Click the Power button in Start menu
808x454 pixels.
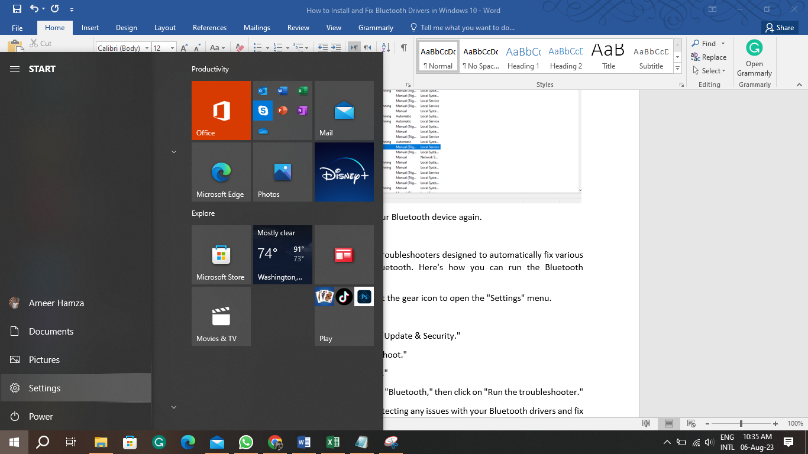point(76,417)
